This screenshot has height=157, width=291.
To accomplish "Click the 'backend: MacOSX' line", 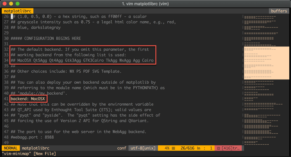I will (28, 99).
